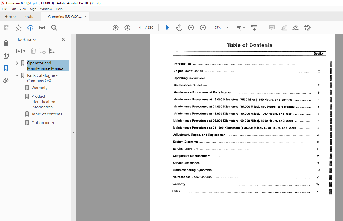Select the Highlight text pen tool
This screenshot has height=221, width=343.
point(284,28)
